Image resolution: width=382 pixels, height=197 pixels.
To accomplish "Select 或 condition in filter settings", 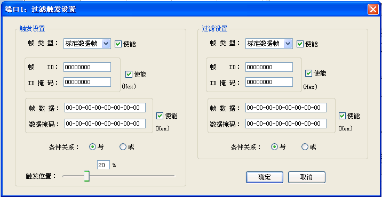I will pyautogui.click(x=305, y=147).
